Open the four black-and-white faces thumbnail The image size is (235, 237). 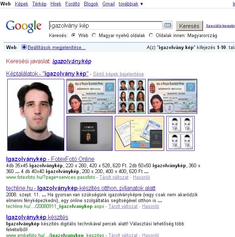[x=181, y=133]
